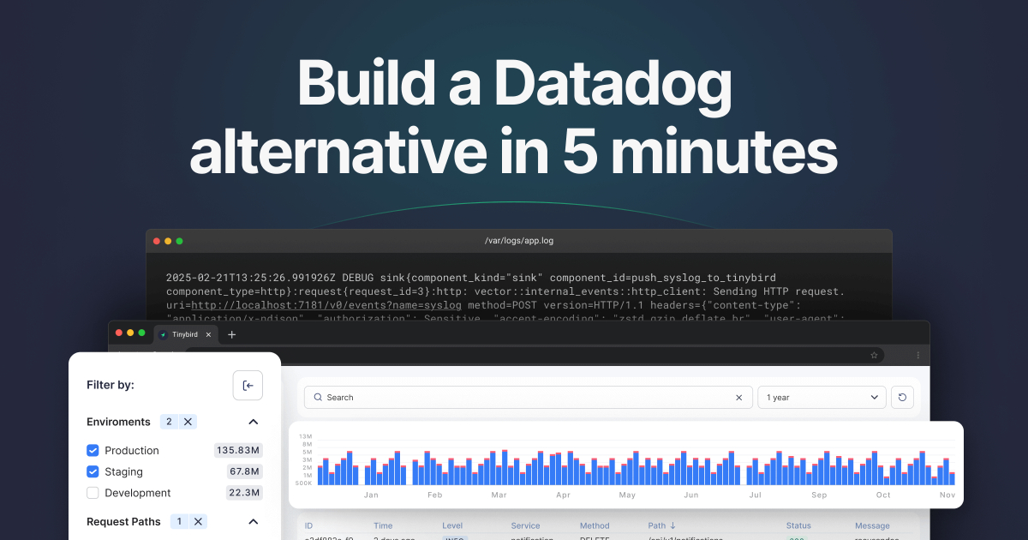The image size is (1028, 540).
Task: Clear the Request Paths filter using its X badge
Action: [x=198, y=521]
